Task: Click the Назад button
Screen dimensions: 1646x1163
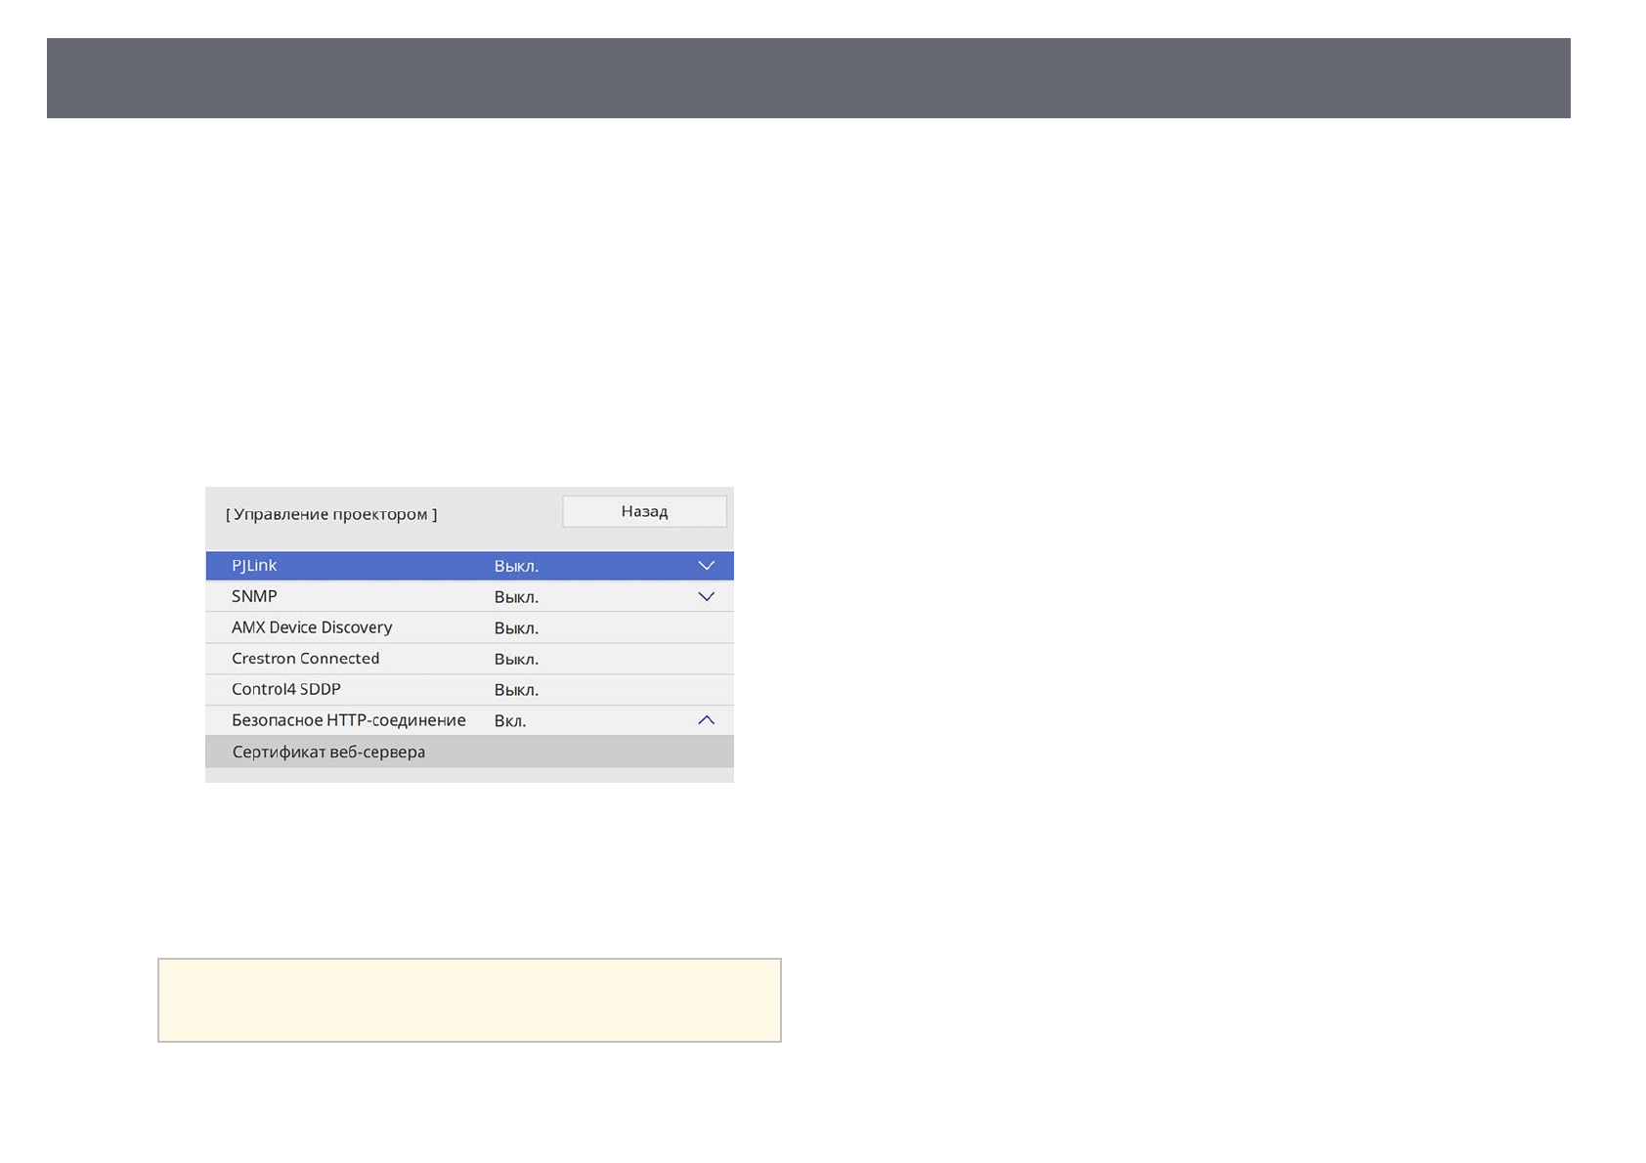Action: point(644,511)
